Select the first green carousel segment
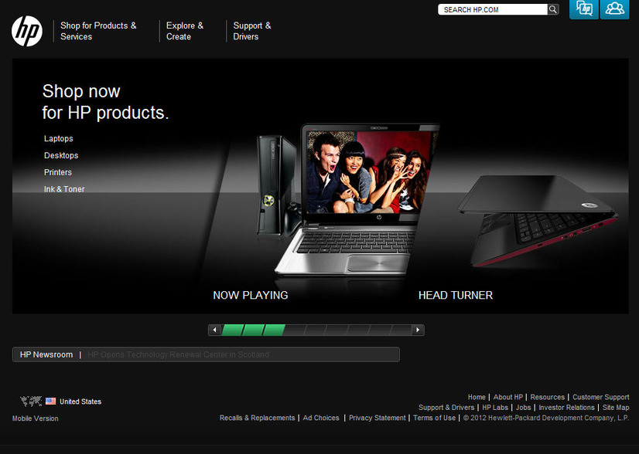The width and height of the screenshot is (639, 454). (x=232, y=330)
